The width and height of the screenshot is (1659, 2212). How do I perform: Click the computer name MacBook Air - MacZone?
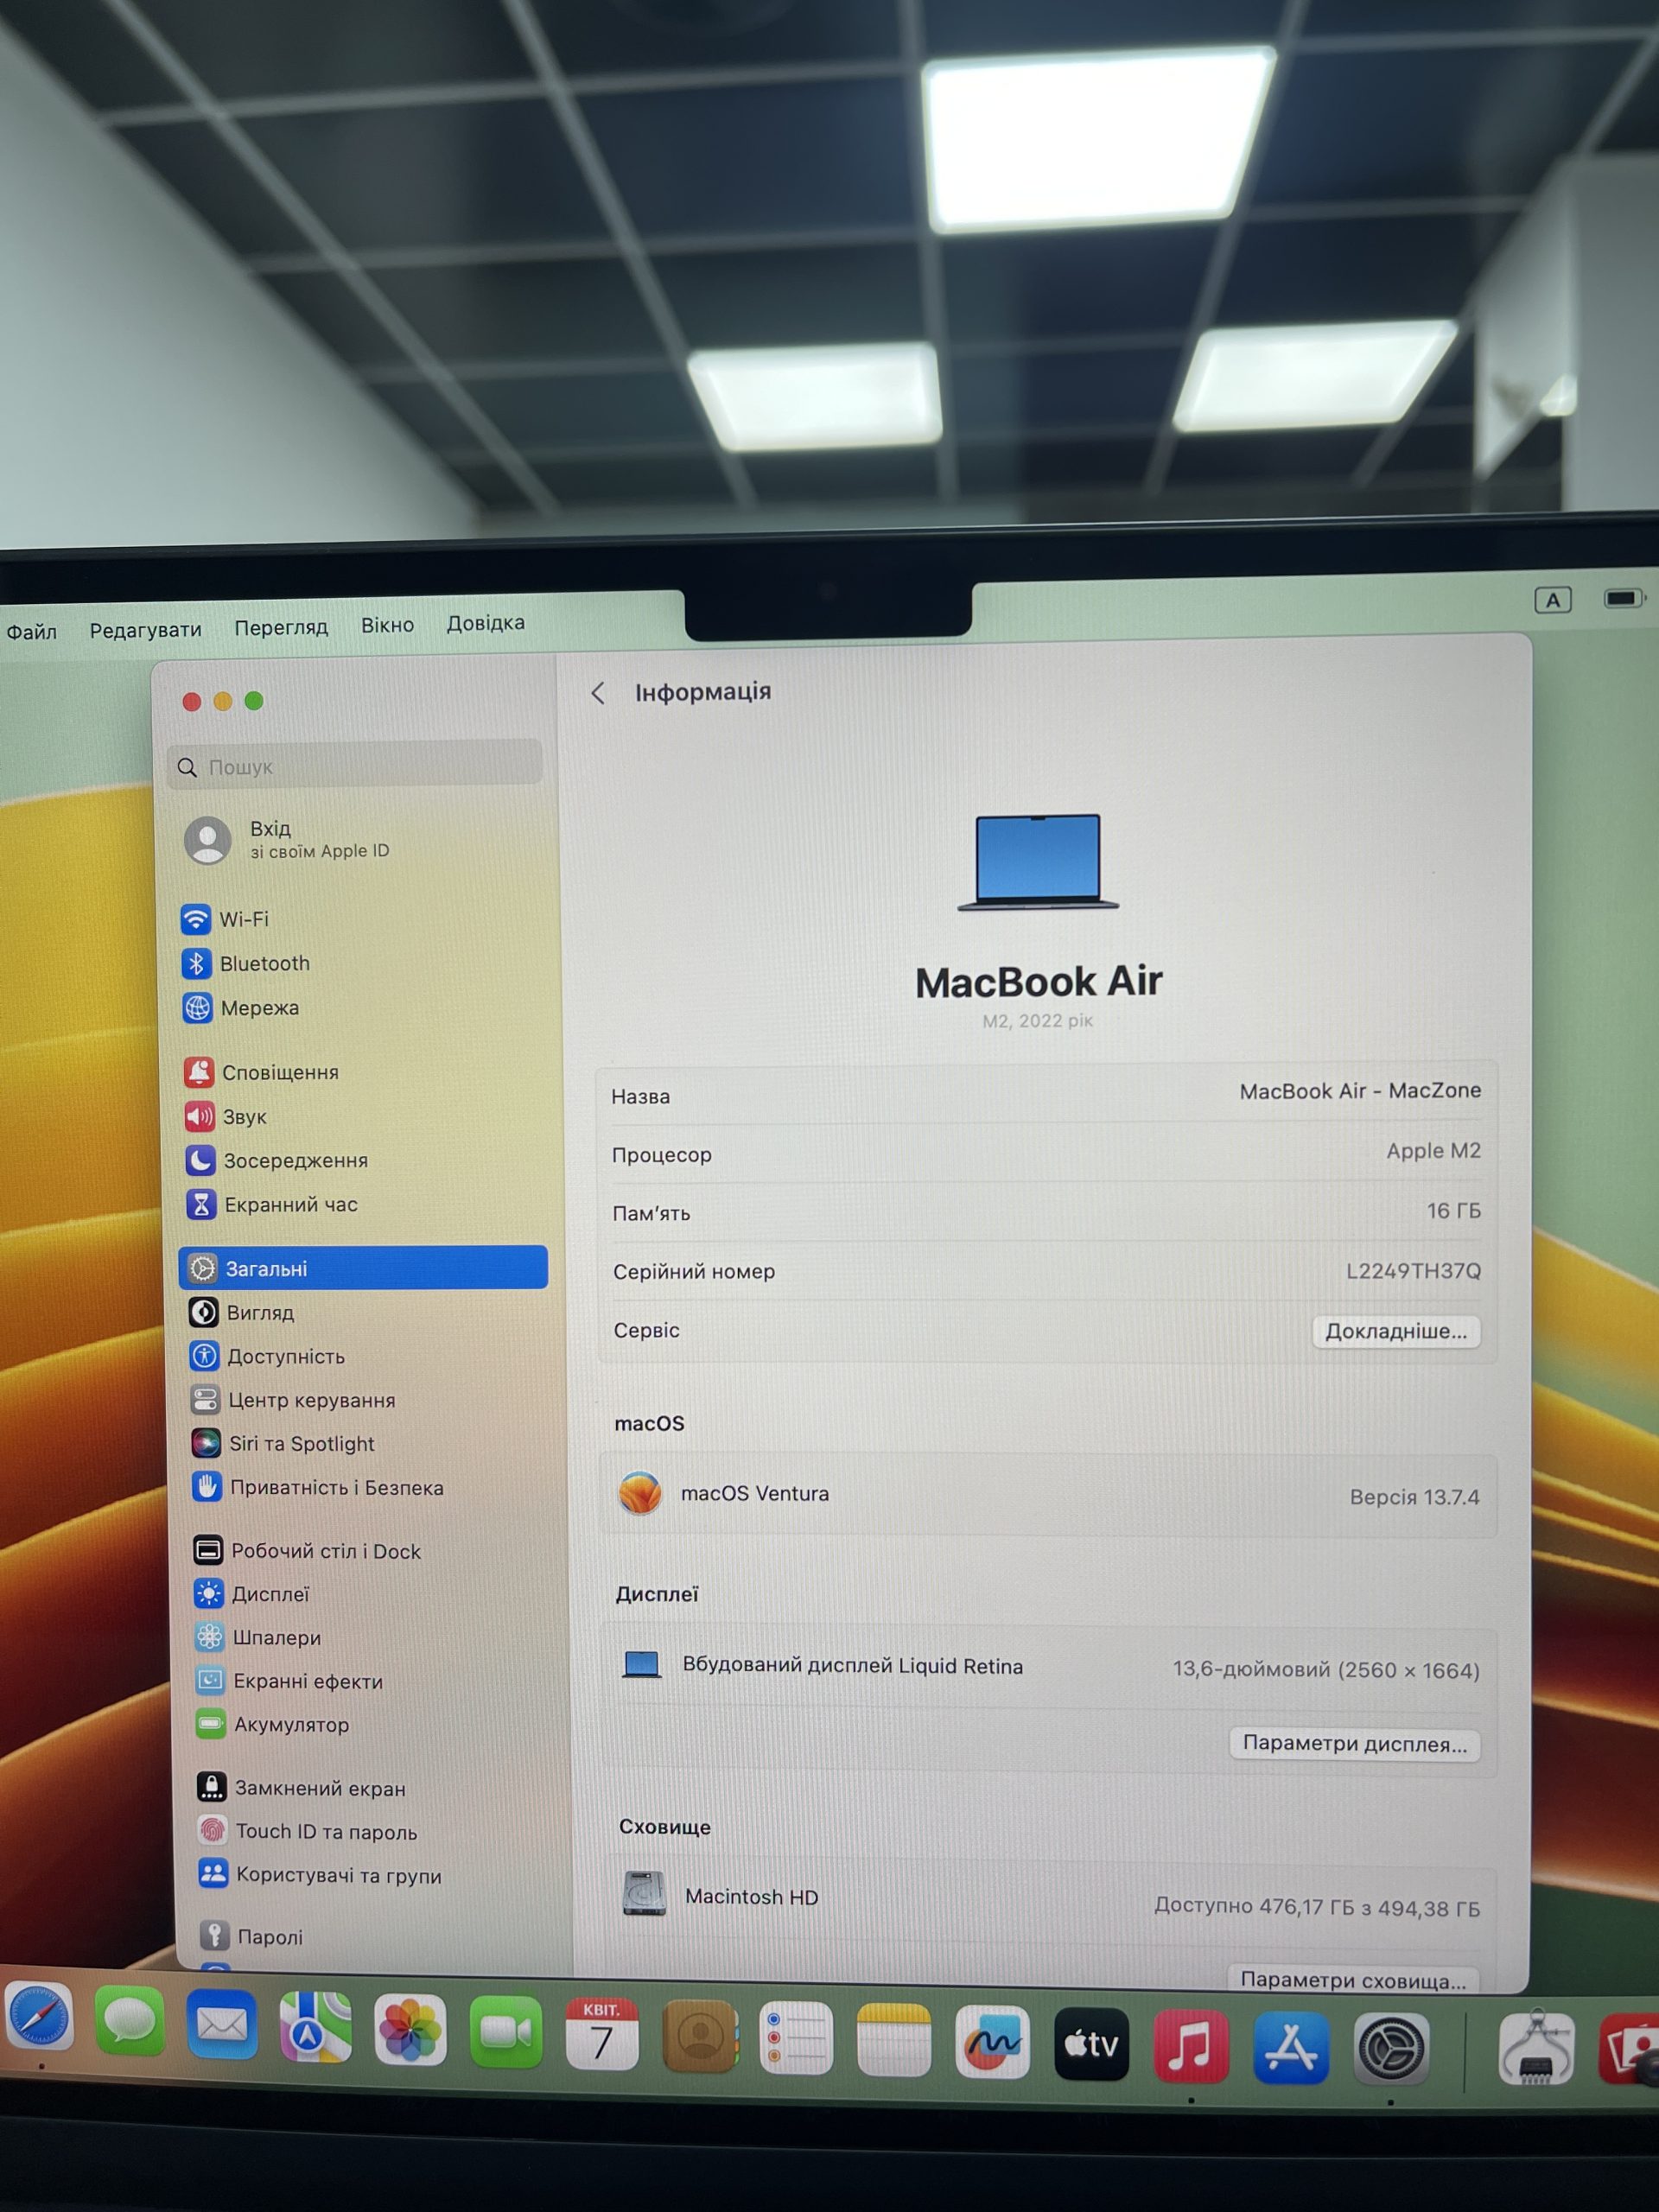coord(1360,1091)
